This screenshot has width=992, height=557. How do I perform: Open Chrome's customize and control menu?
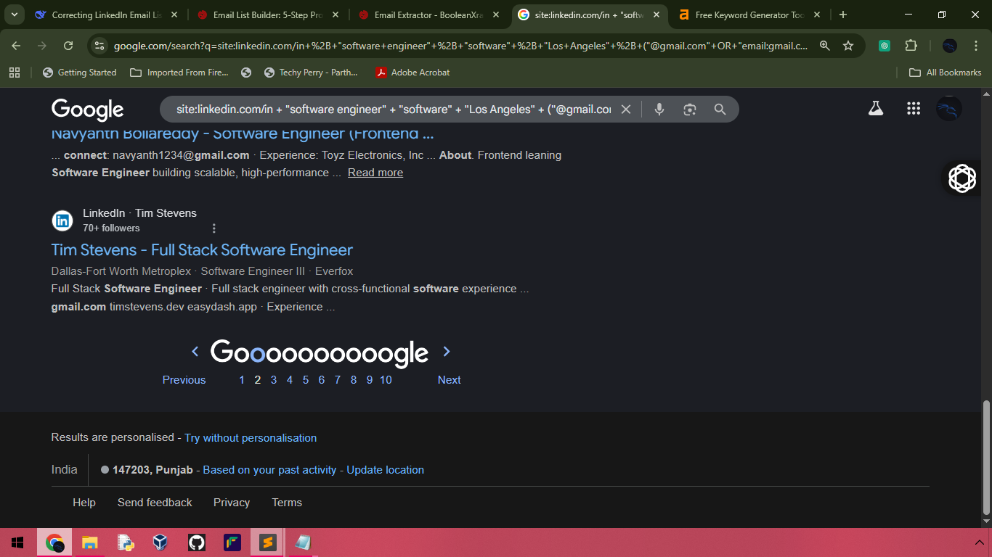click(x=976, y=44)
